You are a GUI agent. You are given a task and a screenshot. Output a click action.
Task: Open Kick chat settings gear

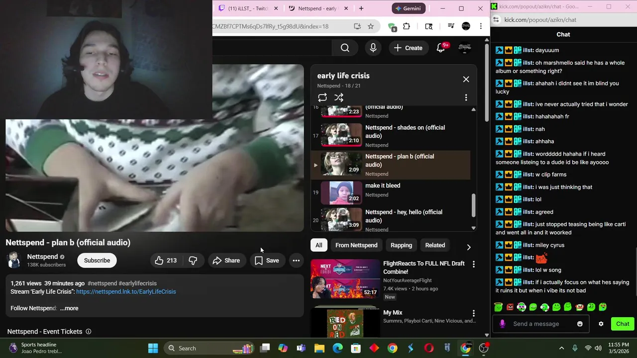coord(601,324)
